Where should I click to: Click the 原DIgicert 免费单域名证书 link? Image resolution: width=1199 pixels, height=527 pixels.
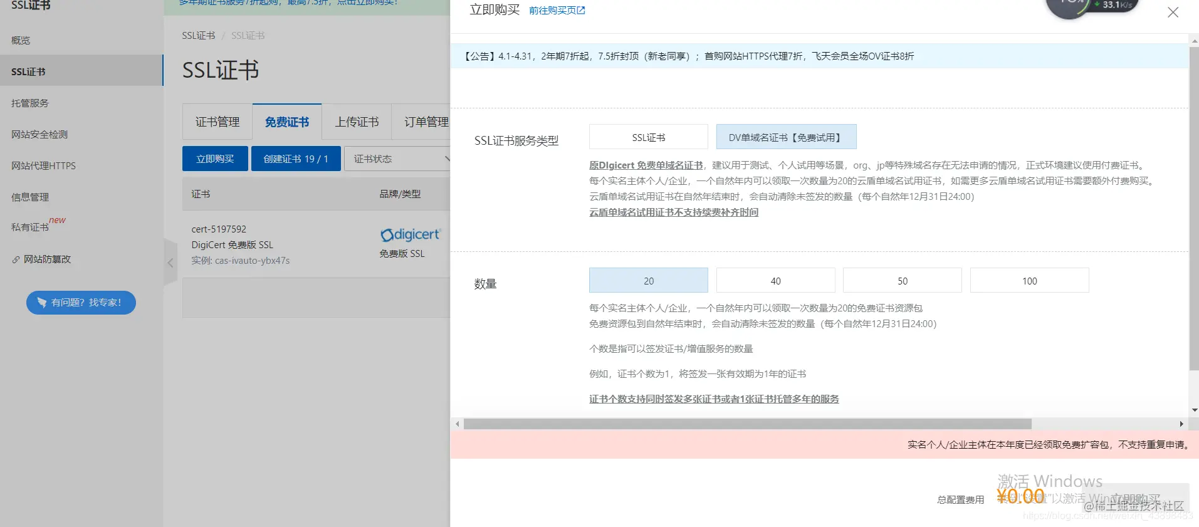tap(646, 165)
